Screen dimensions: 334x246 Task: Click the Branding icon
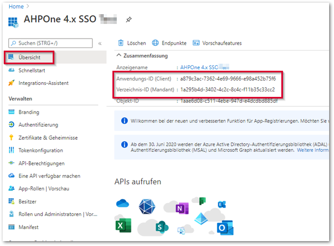(x=11, y=112)
